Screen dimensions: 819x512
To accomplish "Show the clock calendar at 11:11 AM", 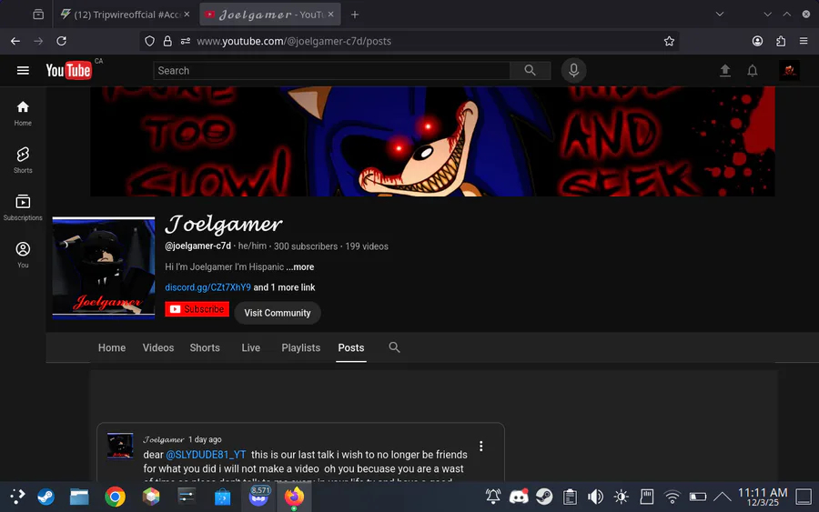I will point(763,497).
